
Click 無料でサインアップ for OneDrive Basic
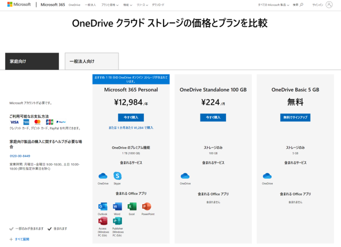295,117
